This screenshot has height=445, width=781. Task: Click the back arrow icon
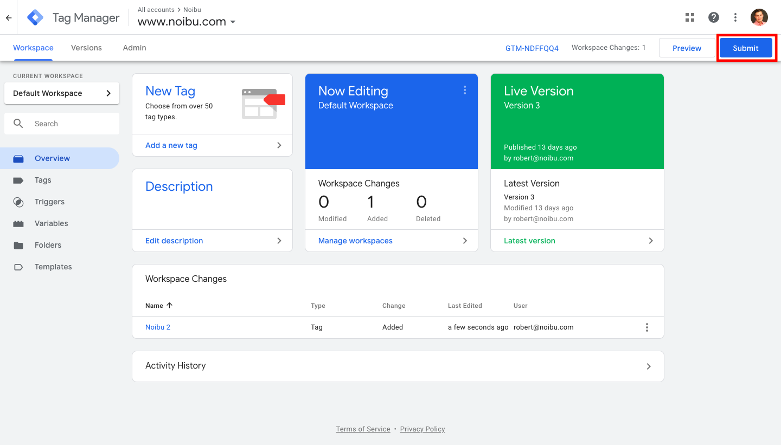[x=9, y=18]
